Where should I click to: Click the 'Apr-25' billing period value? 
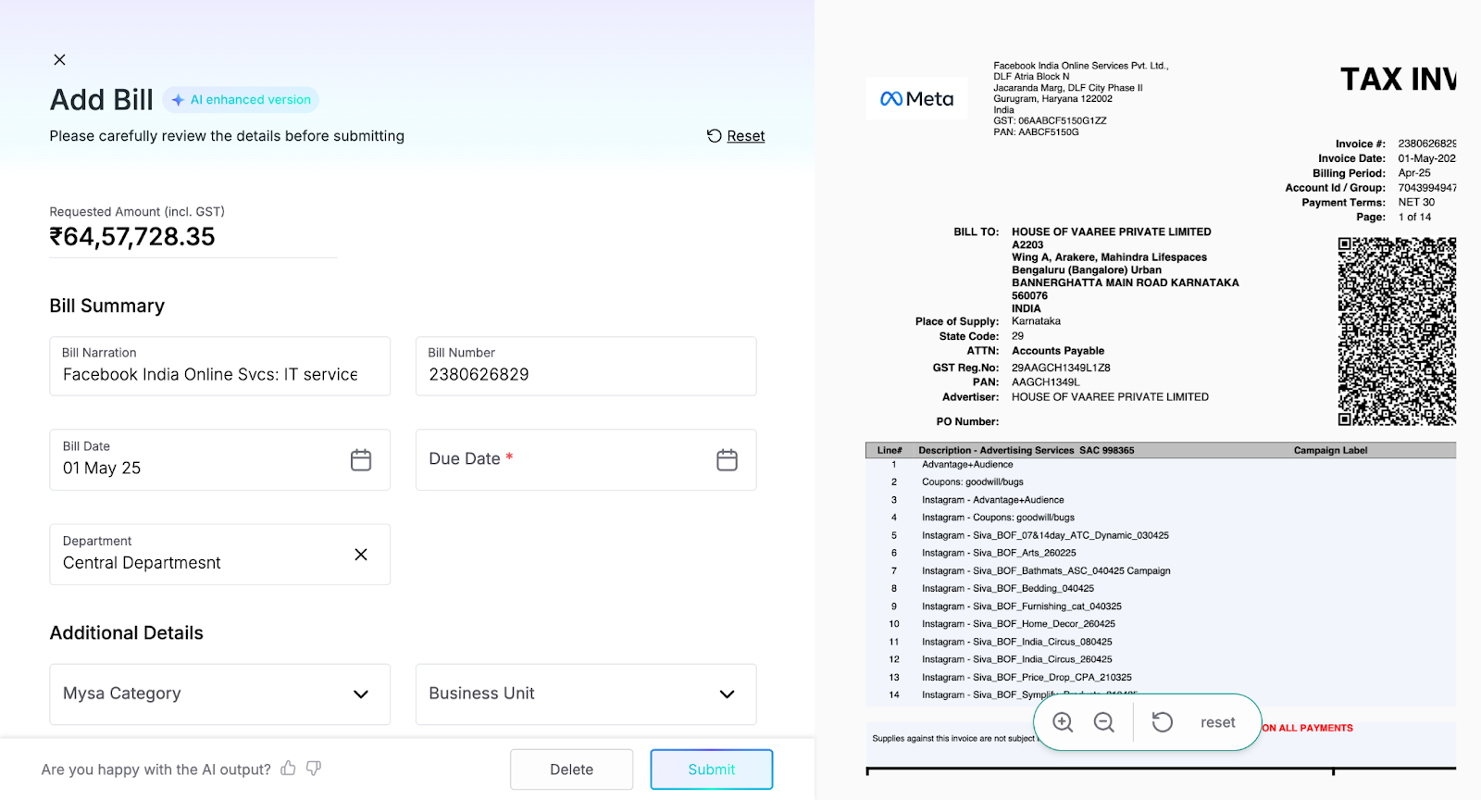click(x=1414, y=173)
